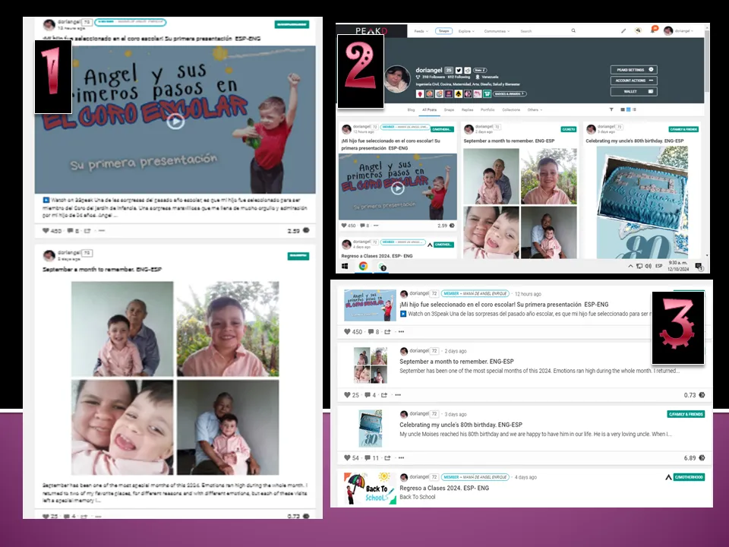
Task: Click the scrollbar at the right of the PeakD window
Action: [x=707, y=61]
